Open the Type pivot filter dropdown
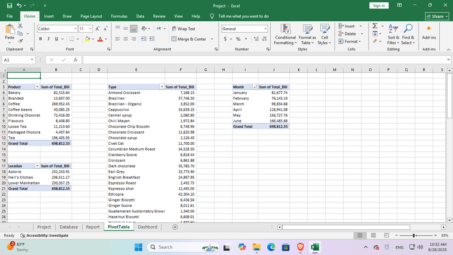Image resolution: width=453 pixels, height=255 pixels. point(161,87)
